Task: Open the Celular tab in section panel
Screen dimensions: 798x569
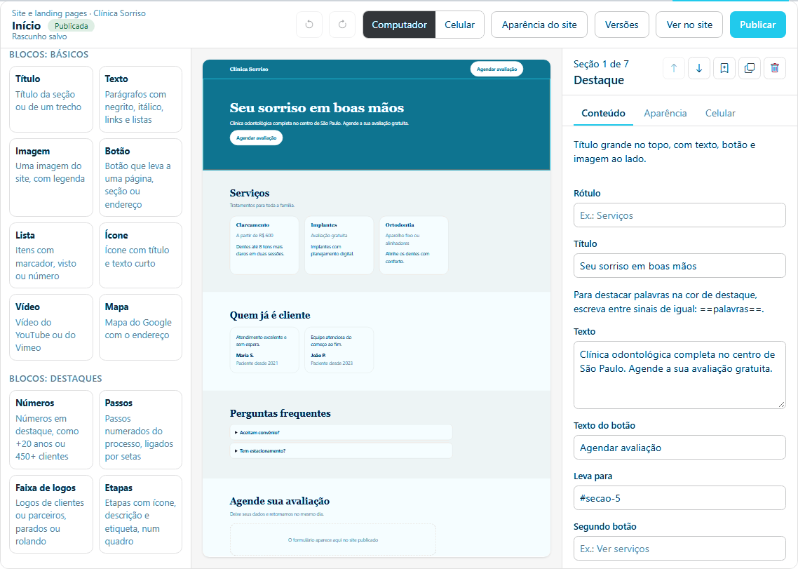Action: (x=720, y=113)
